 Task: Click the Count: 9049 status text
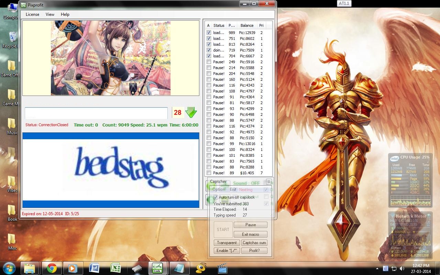click(116, 125)
